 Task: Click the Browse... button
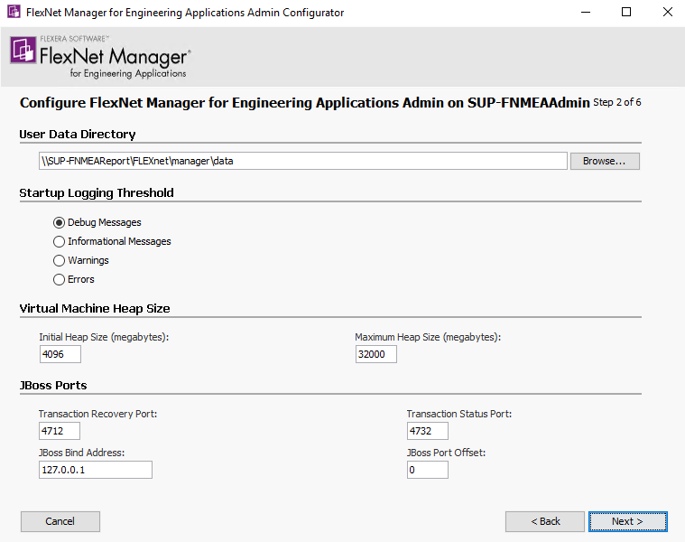605,162
